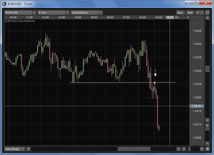Click the horizontal zoom slider handle
The height and width of the screenshot is (155, 214).
point(189,149)
